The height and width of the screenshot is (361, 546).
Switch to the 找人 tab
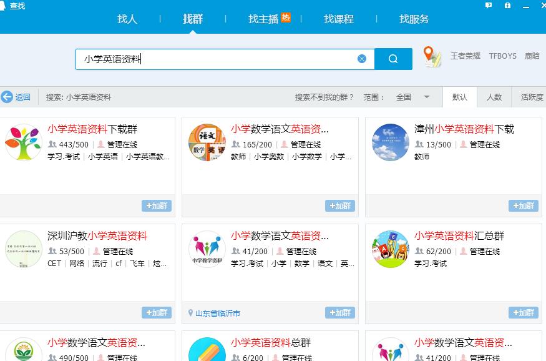[x=127, y=19]
